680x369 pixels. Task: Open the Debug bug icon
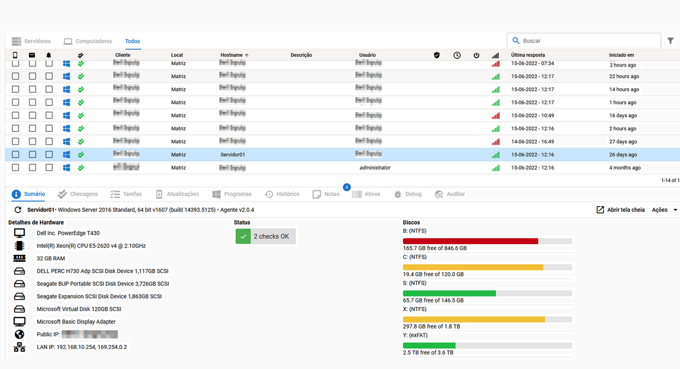pyautogui.click(x=397, y=194)
